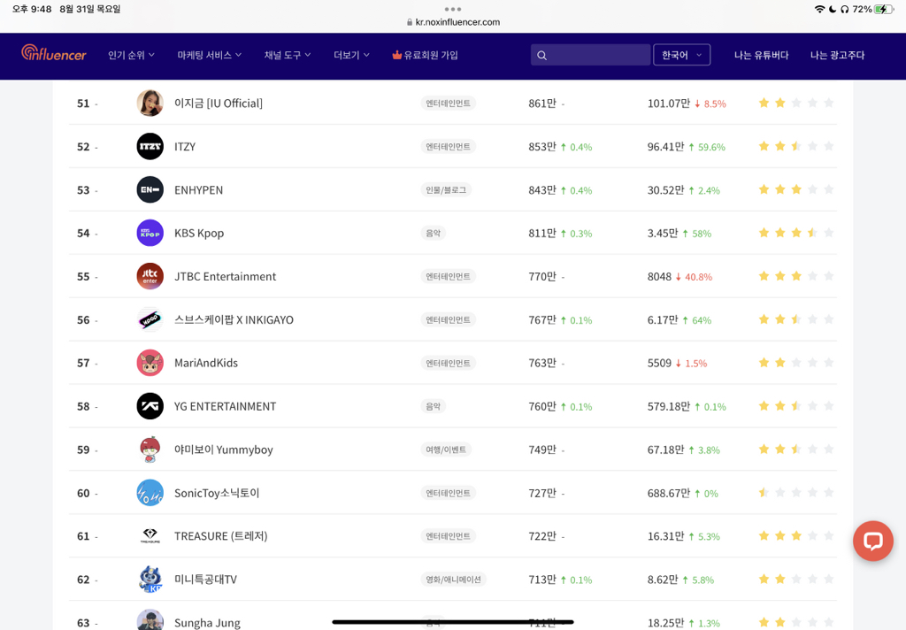Select 나는 광고주다 tab
This screenshot has width=906, height=630.
tap(837, 55)
